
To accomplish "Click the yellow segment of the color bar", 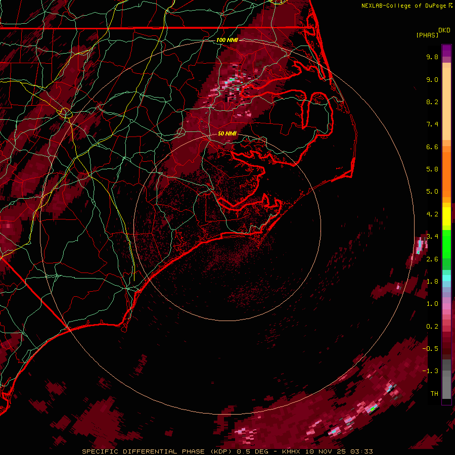I will pos(446,216).
